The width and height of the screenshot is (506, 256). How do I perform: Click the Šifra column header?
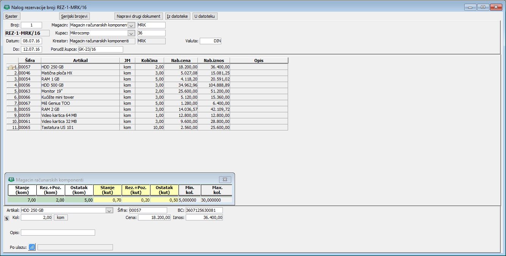[x=30, y=61]
